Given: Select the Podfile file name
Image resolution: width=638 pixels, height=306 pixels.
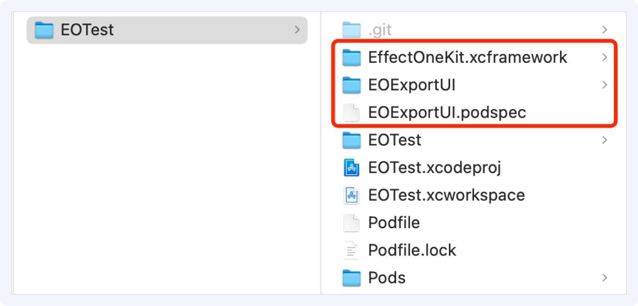Looking at the screenshot, I should coord(394,223).
